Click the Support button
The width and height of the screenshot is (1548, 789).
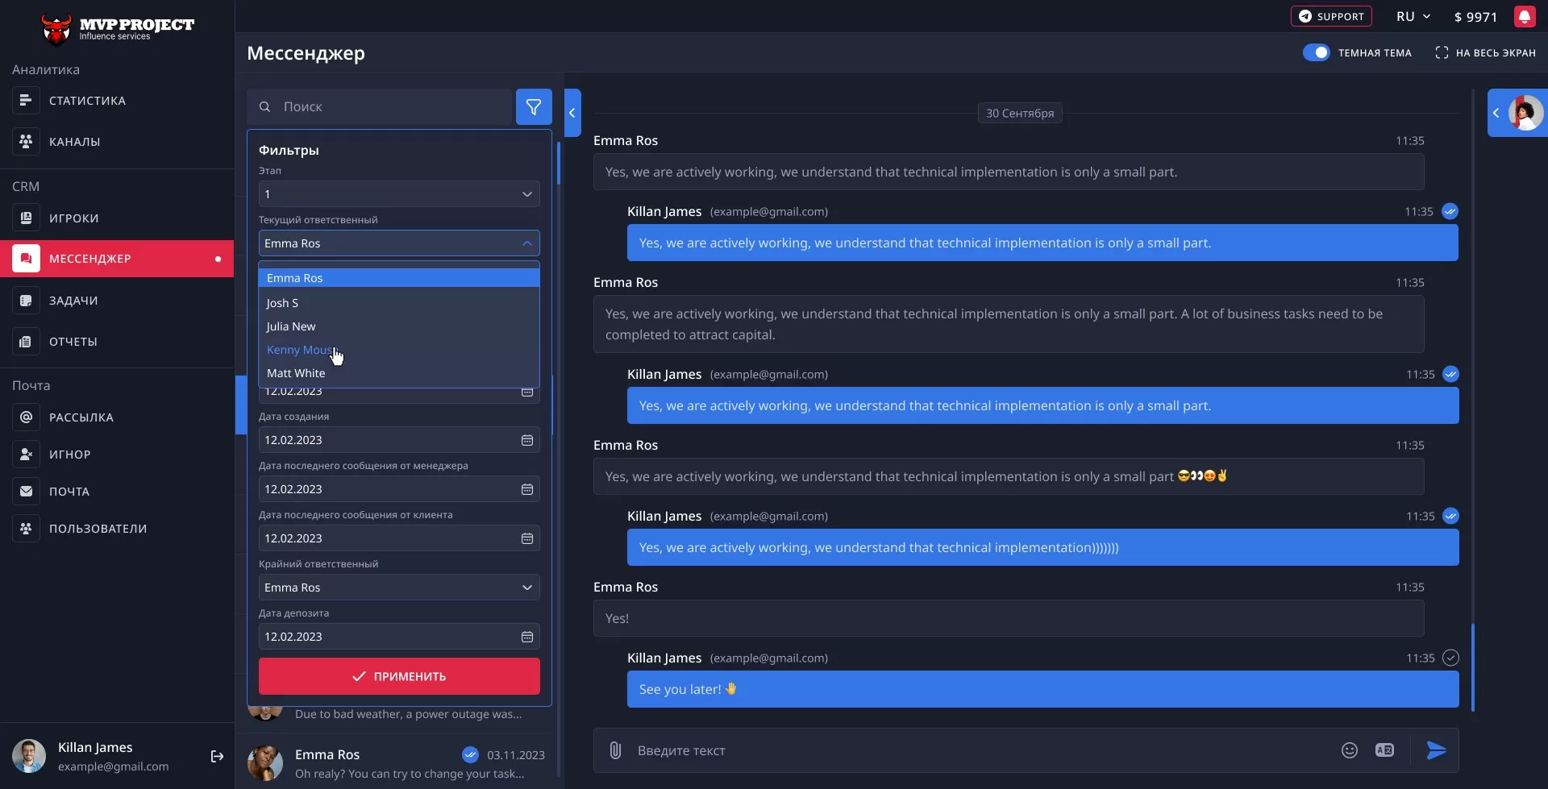coord(1331,17)
